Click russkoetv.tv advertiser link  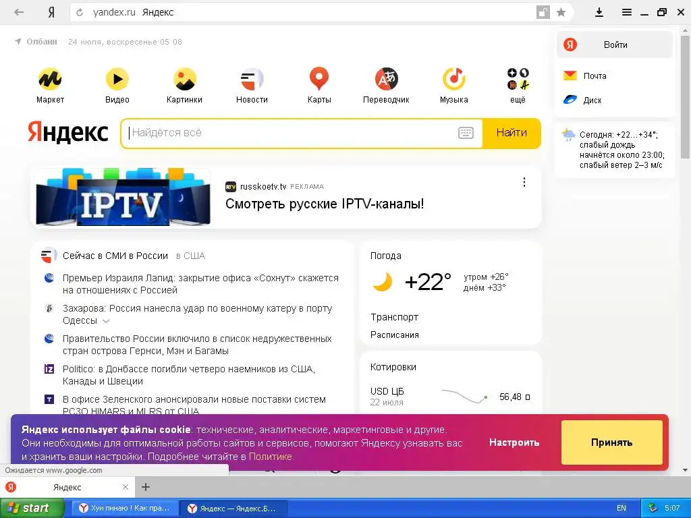263,186
